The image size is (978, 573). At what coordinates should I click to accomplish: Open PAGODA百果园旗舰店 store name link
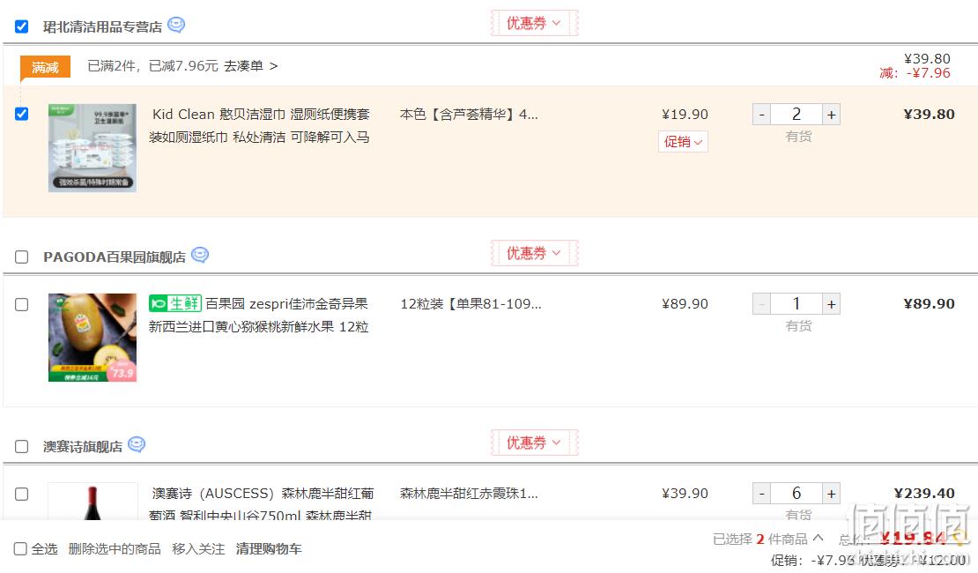[115, 257]
